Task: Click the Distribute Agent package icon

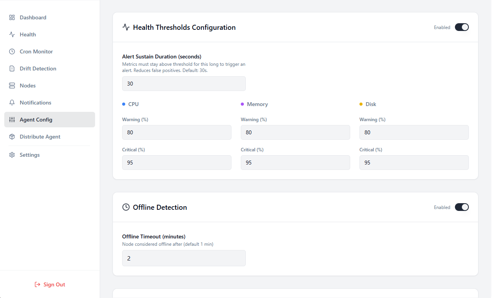Action: pos(12,137)
